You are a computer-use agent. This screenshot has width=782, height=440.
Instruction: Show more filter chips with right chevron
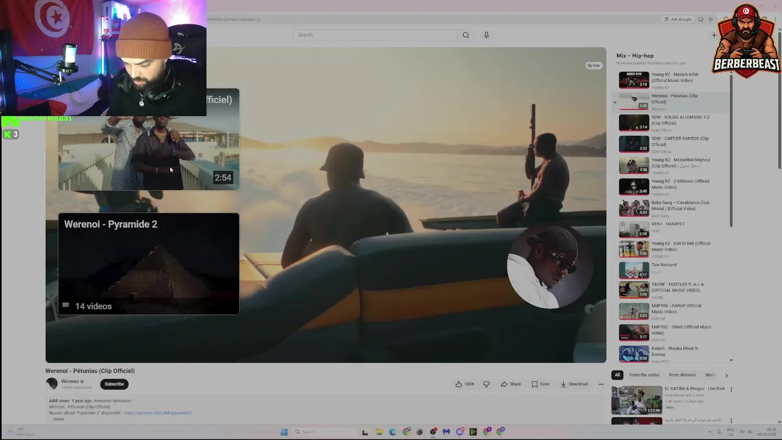tap(726, 375)
